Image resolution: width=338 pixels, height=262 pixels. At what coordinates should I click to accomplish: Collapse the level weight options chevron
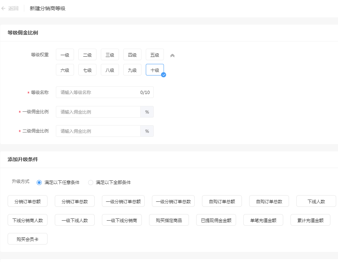(173, 56)
